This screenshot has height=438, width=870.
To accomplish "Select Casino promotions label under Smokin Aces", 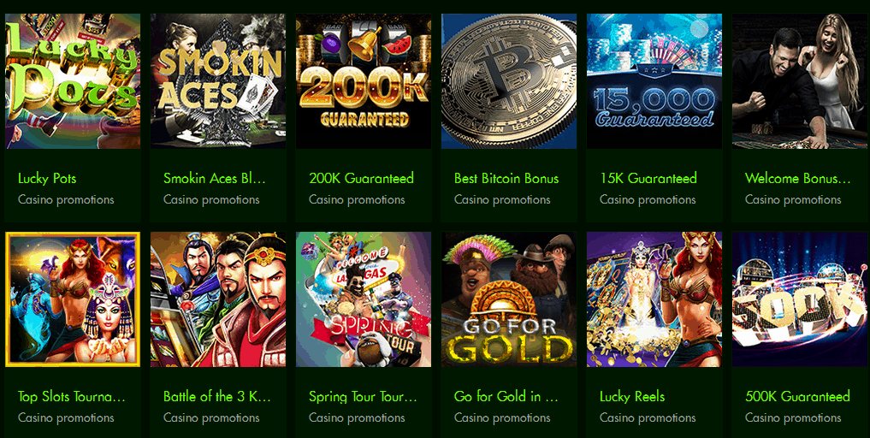I will pyautogui.click(x=211, y=199).
